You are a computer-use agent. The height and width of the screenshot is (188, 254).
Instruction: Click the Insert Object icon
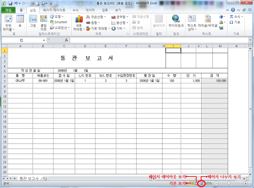click(x=221, y=28)
